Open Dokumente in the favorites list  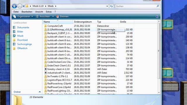23,27
